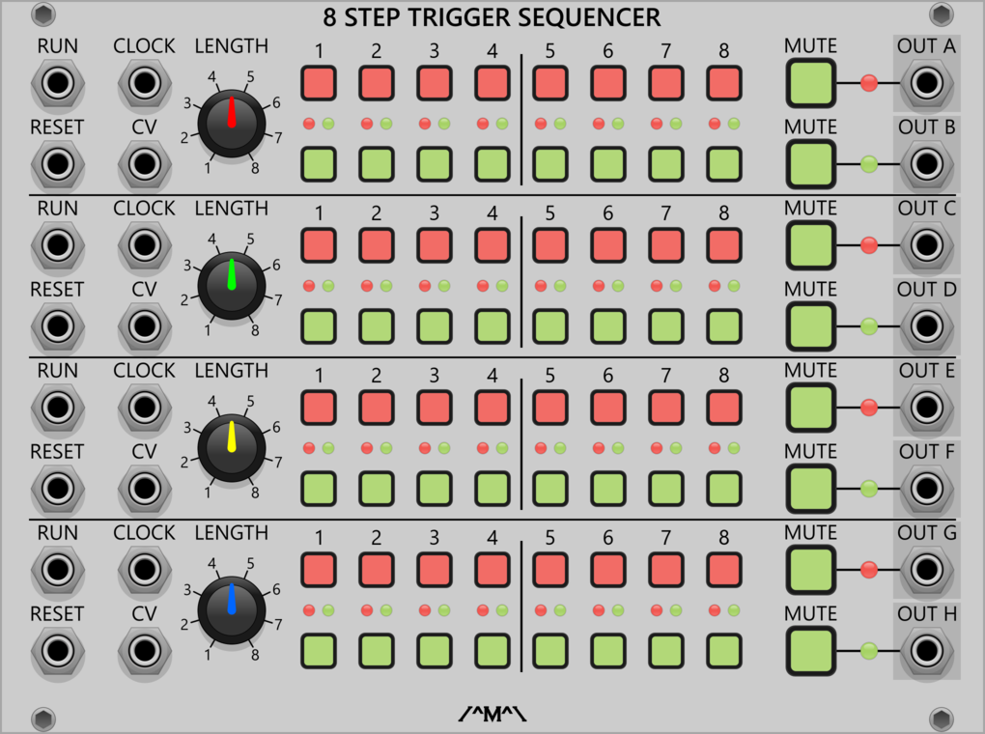
Task: Click the RESET jack in the yellow-knob section
Action: point(57,489)
